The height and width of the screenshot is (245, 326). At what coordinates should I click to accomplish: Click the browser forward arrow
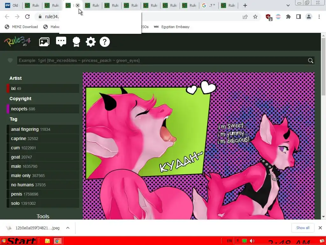pyautogui.click(x=17, y=17)
